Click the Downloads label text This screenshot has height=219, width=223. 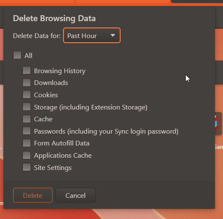point(51,83)
